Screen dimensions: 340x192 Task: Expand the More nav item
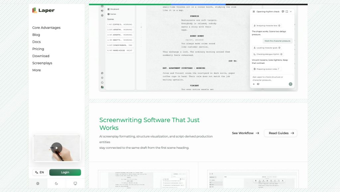pyautogui.click(x=37, y=70)
